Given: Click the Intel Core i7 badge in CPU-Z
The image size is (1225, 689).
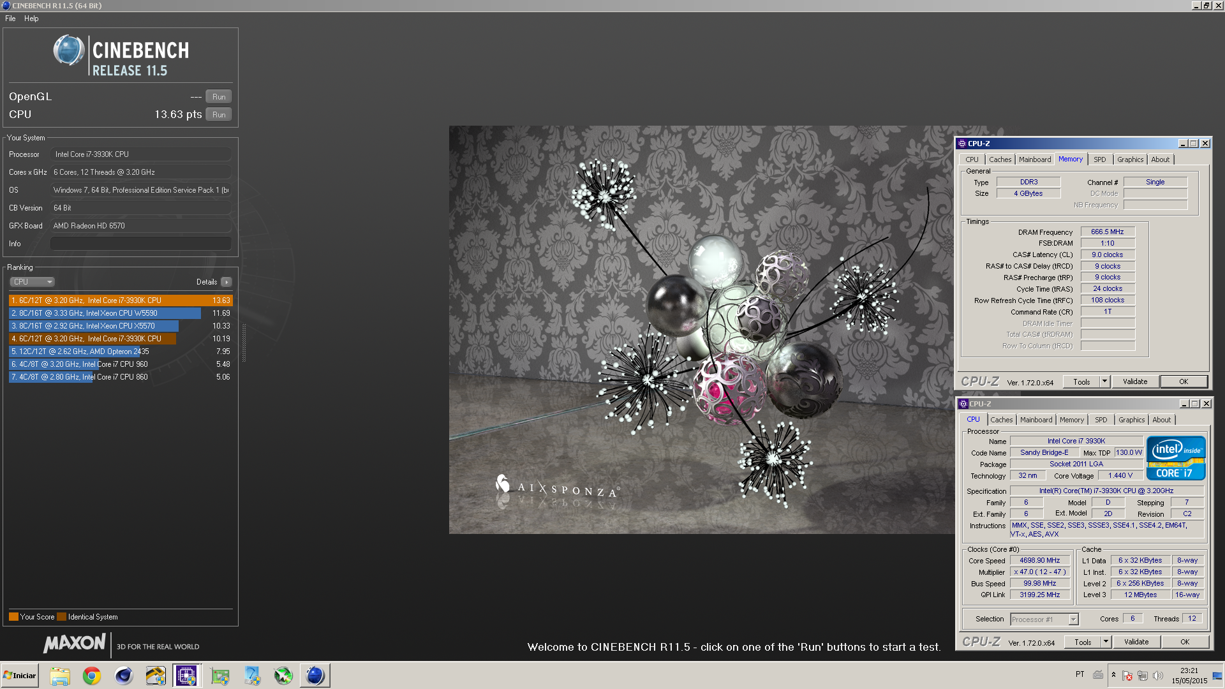Looking at the screenshot, I should point(1175,458).
